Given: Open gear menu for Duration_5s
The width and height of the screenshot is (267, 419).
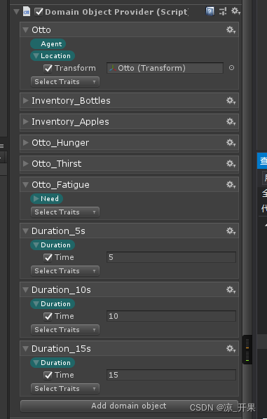Looking at the screenshot, I should pos(231,231).
